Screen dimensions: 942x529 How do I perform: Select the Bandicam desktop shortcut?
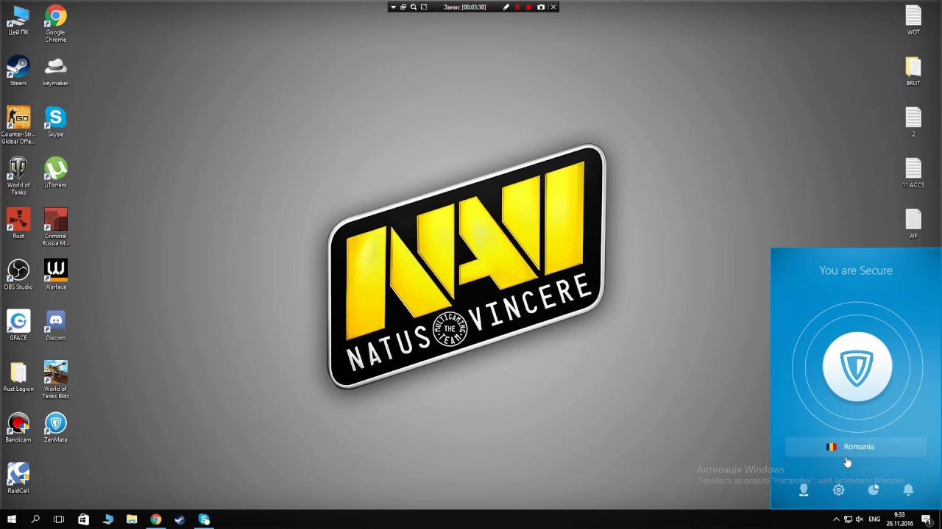(18, 428)
